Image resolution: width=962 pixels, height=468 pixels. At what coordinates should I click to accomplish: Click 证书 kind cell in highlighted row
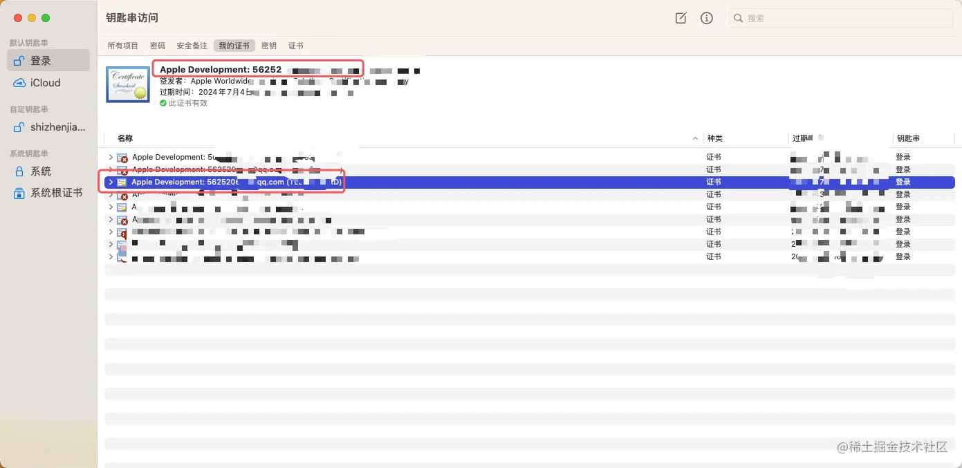pyautogui.click(x=714, y=182)
